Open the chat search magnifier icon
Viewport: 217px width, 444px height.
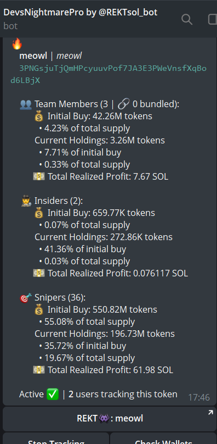pyautogui.click(x=187, y=20)
